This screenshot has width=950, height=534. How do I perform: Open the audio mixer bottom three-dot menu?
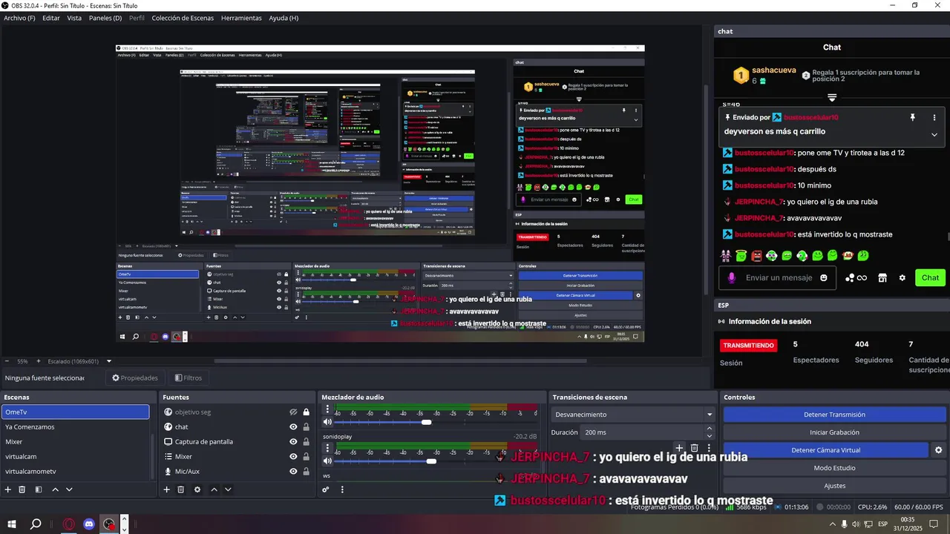click(x=342, y=489)
